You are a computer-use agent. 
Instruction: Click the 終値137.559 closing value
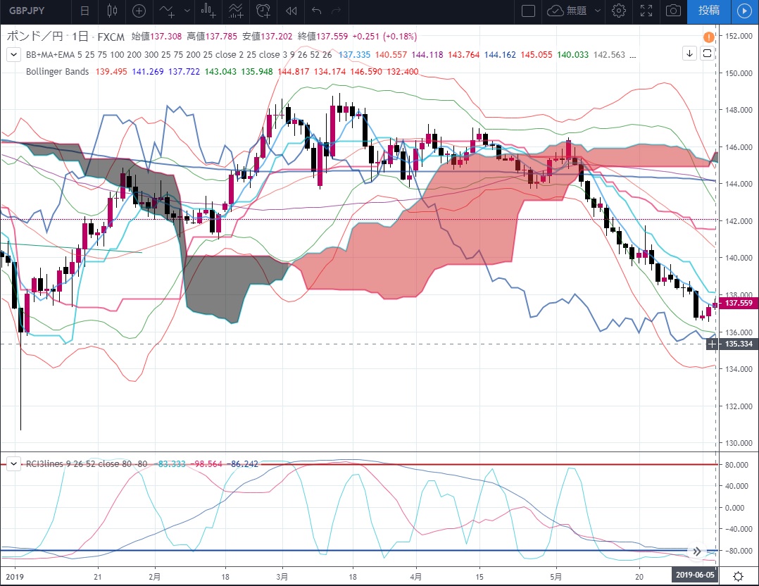click(322, 37)
